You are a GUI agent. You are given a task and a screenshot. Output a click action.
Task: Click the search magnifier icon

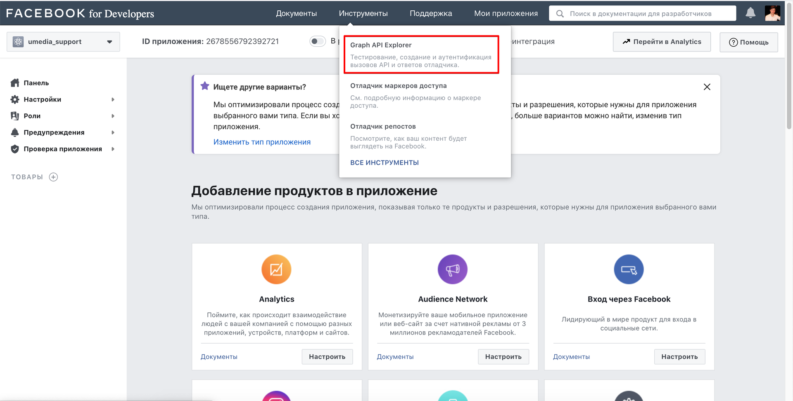pos(560,14)
